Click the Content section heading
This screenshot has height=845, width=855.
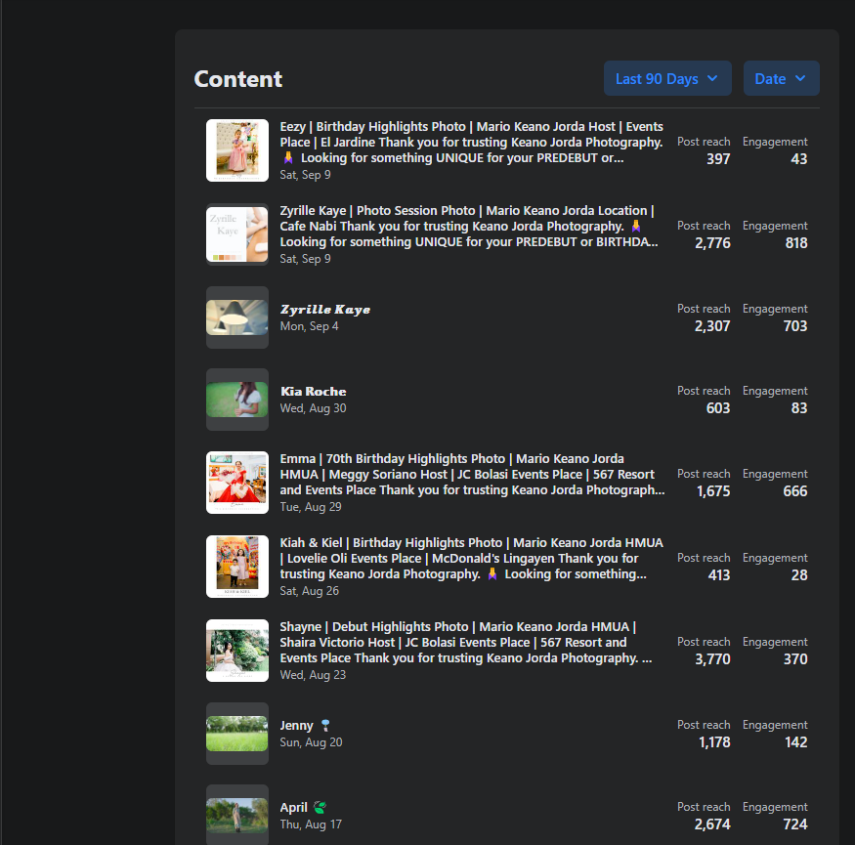point(238,79)
